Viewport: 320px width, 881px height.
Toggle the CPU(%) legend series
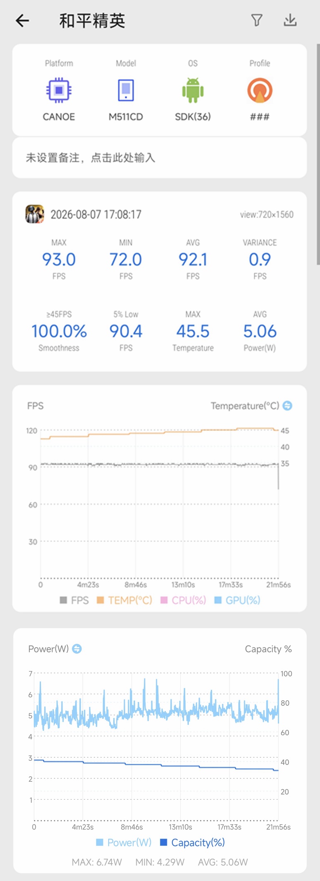[183, 600]
